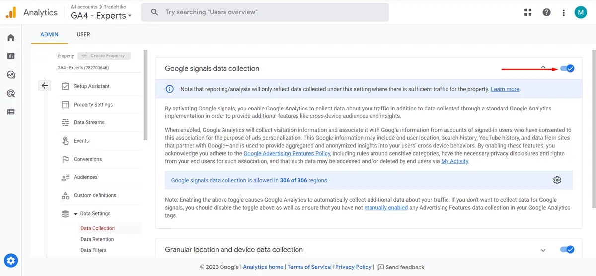Open the M account avatar
Screen dimensions: 596x276
point(581,12)
